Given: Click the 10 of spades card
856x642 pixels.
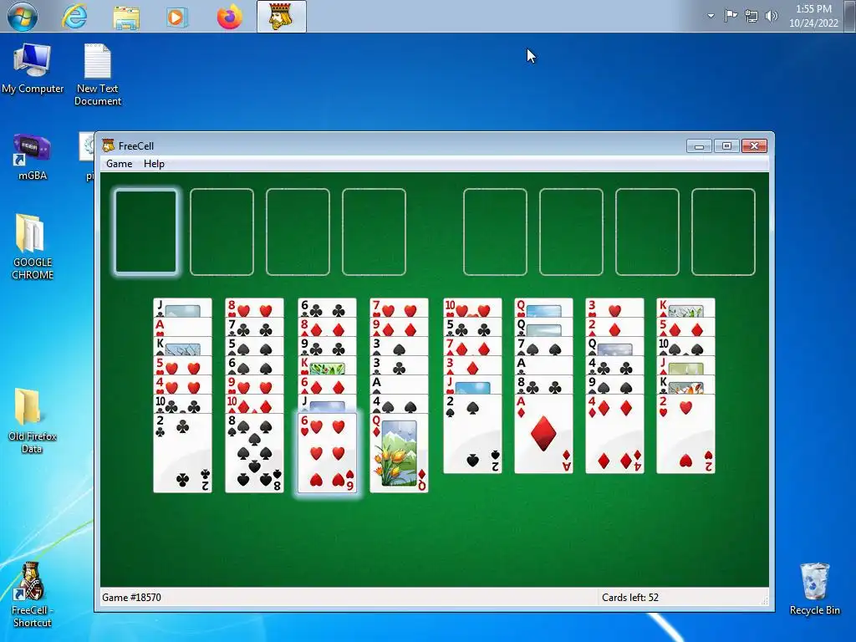Looking at the screenshot, I should (685, 347).
